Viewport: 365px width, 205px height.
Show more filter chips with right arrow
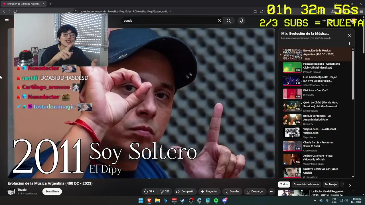click(x=350, y=185)
